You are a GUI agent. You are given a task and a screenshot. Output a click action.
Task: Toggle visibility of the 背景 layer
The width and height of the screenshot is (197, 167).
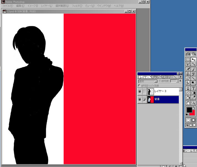click(x=140, y=99)
